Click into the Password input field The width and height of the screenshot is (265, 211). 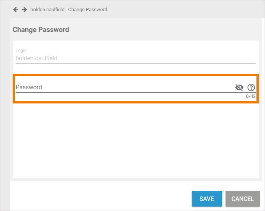click(x=123, y=87)
